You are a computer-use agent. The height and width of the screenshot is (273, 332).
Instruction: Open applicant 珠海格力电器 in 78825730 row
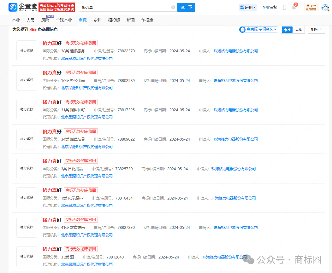pos(234,169)
